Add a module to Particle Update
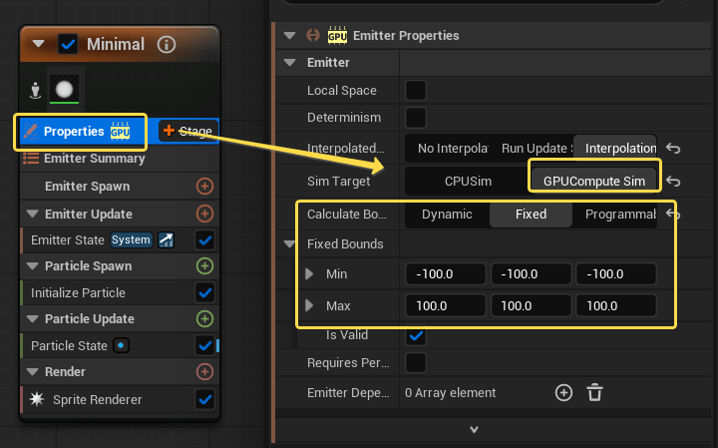This screenshot has height=448, width=718. coord(204,319)
